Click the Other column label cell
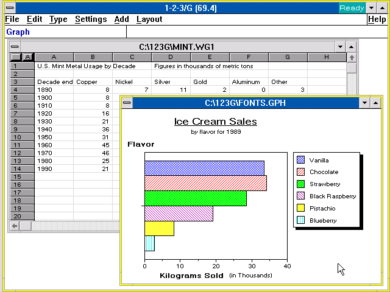 click(x=288, y=82)
